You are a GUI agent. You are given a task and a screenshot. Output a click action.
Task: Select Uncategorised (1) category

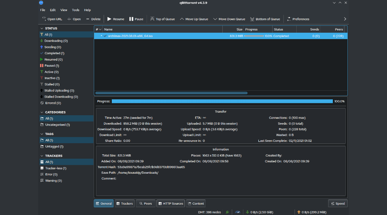pos(66,125)
